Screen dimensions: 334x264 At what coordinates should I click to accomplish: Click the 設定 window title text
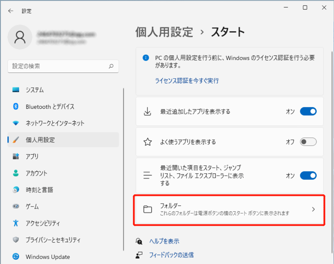[x=26, y=11]
